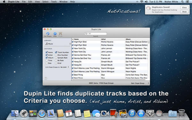
Task: Open Safari compass icon in the Dock
Action: click(x=42, y=113)
